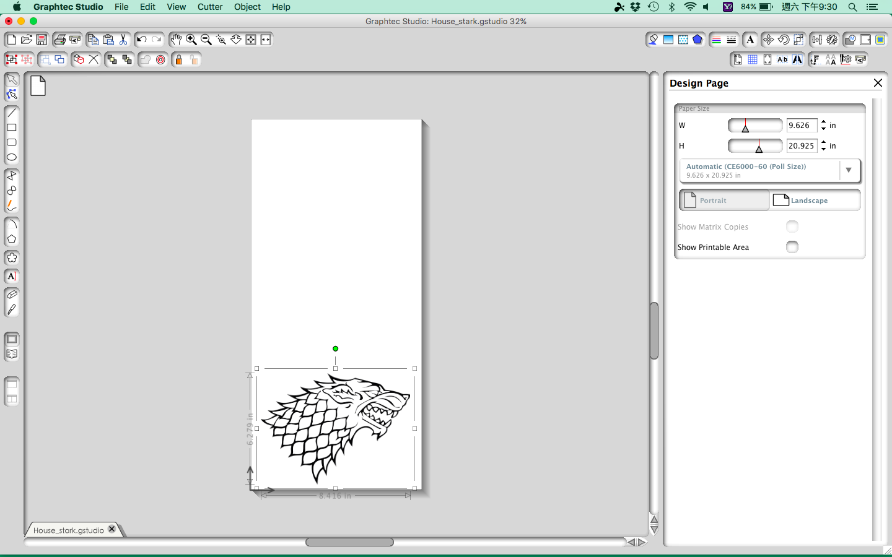Open the Edit menu
Image resolution: width=892 pixels, height=557 pixels.
point(147,7)
